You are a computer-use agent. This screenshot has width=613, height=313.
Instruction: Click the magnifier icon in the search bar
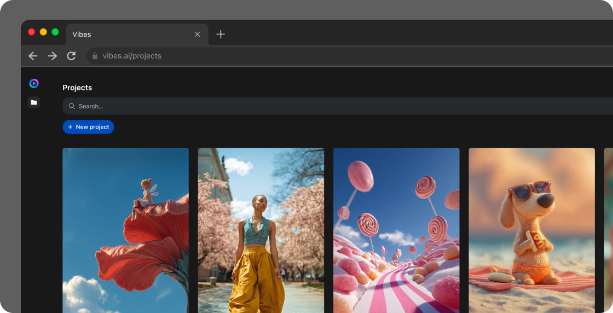(x=72, y=106)
